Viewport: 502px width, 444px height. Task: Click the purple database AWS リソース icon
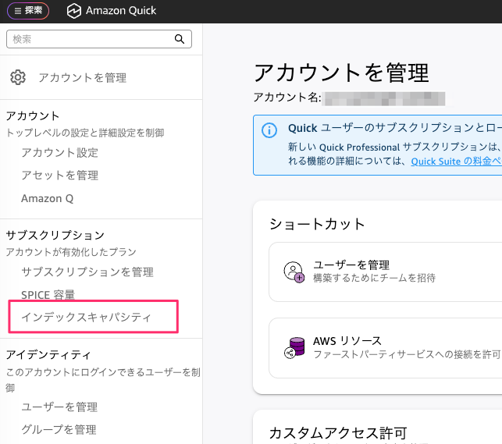point(294,347)
